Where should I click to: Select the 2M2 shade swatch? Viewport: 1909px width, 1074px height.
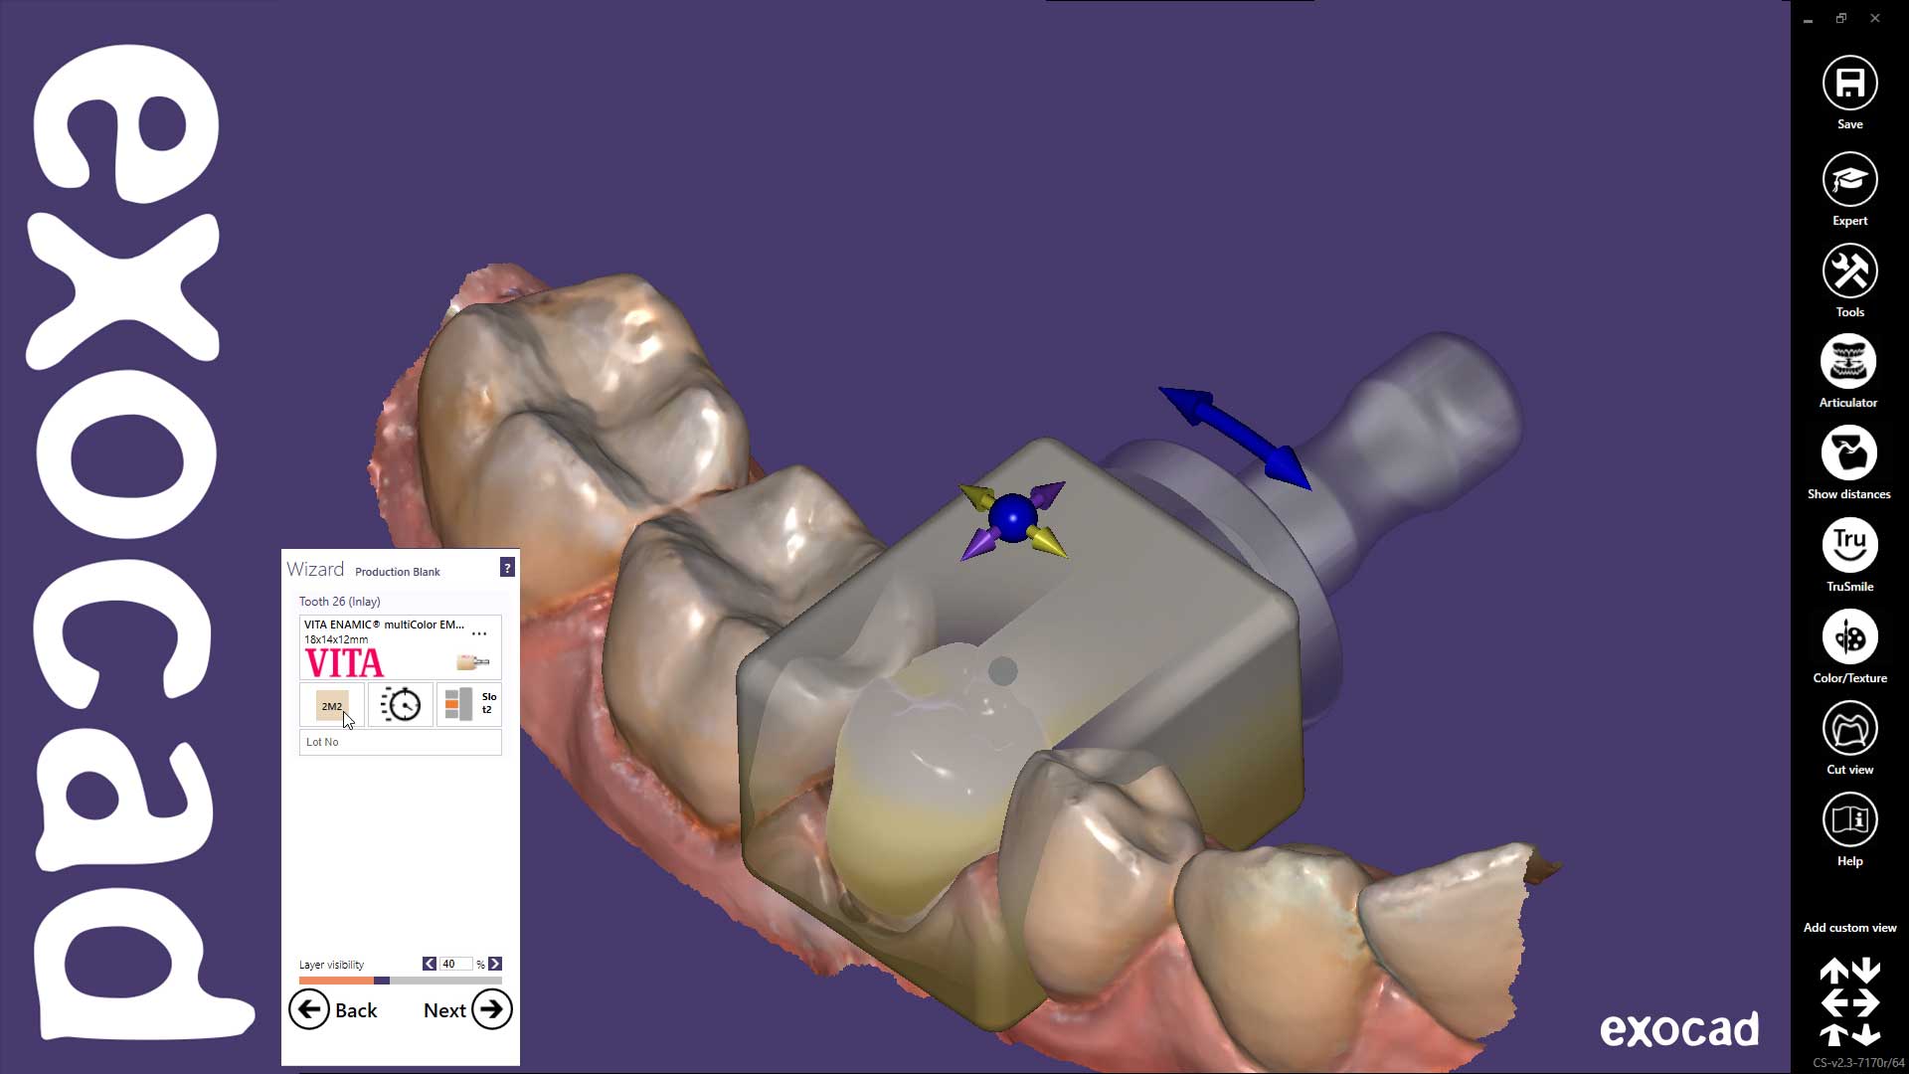coord(332,705)
